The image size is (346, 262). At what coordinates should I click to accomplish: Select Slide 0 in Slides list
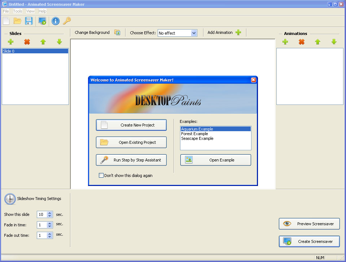pos(35,51)
